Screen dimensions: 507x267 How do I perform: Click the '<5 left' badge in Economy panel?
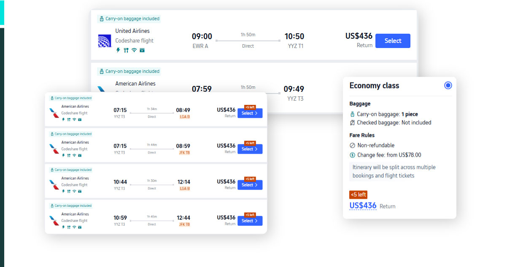pos(358,195)
